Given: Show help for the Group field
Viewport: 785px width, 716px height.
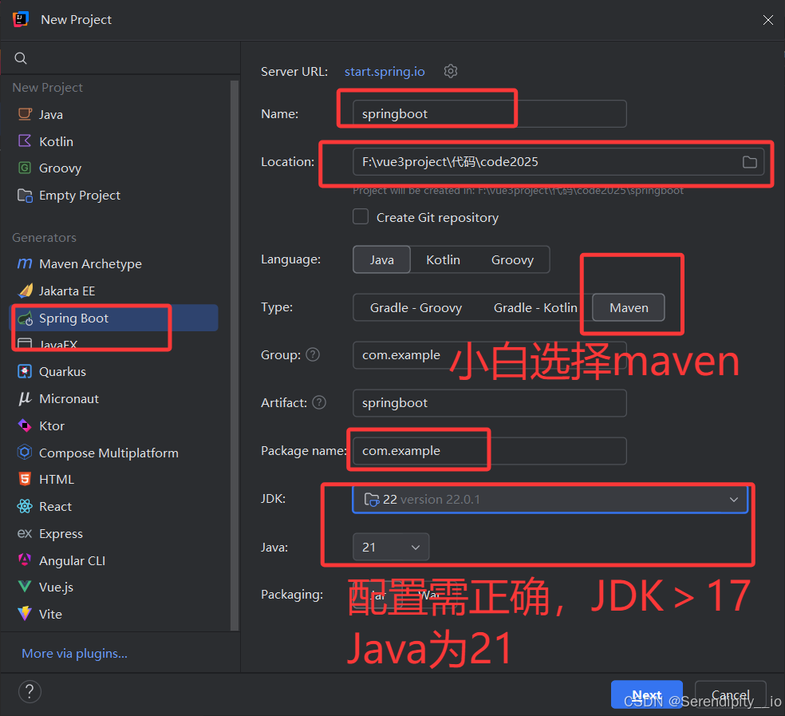Looking at the screenshot, I should click(x=313, y=354).
